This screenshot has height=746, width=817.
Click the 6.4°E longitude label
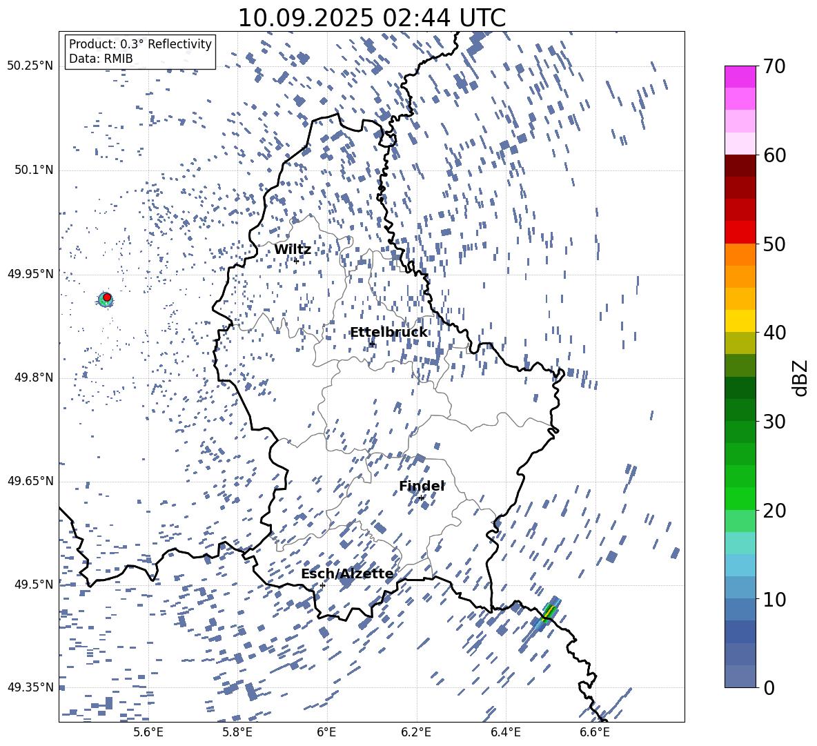click(x=506, y=732)
